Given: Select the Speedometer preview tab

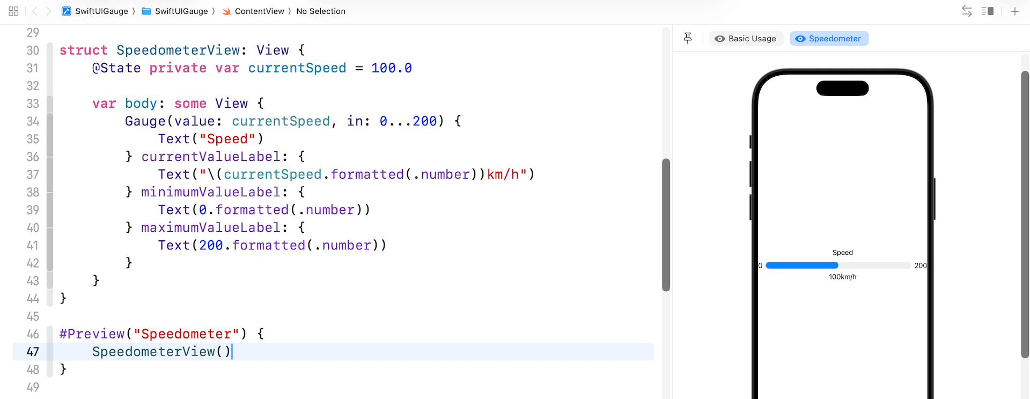Looking at the screenshot, I should [x=829, y=39].
